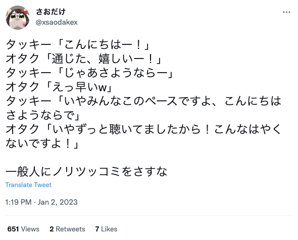
Task: Open the tweet's more options ellipsis
Action: (x=286, y=12)
